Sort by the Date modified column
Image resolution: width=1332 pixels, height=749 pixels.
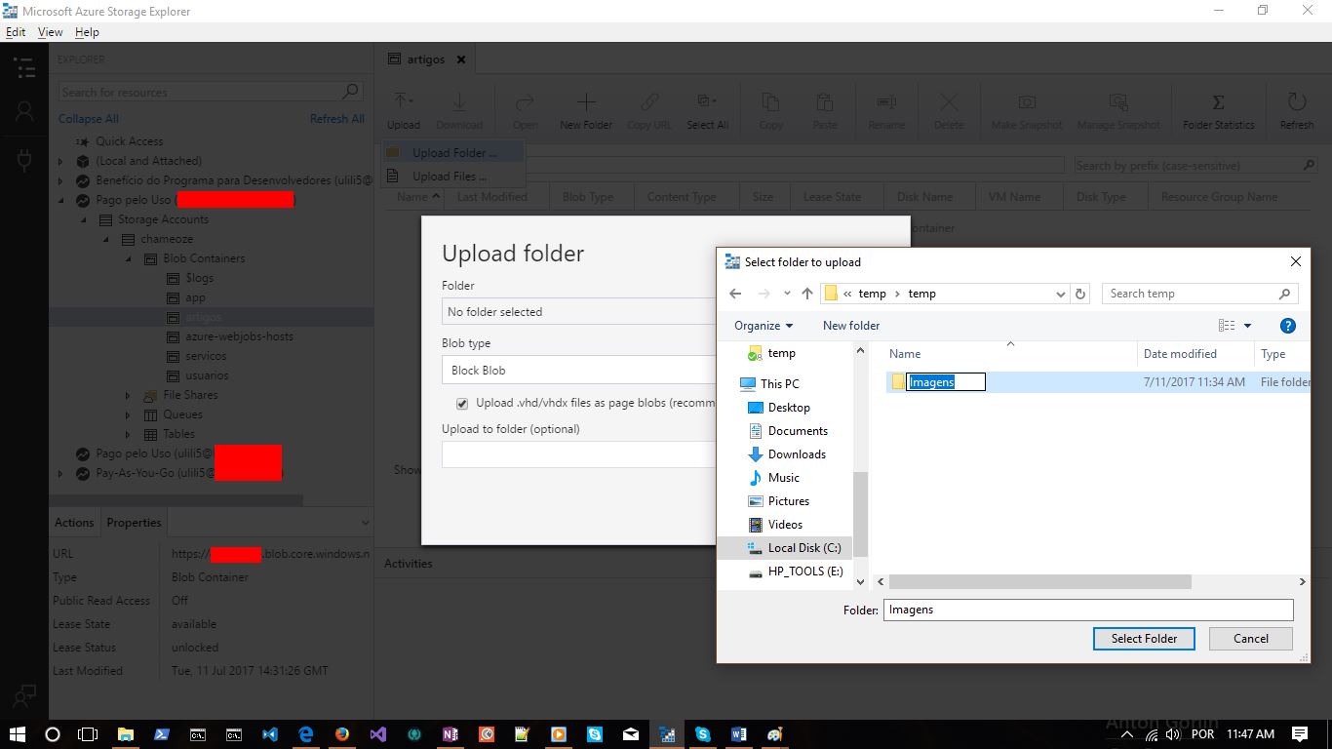1179,354
